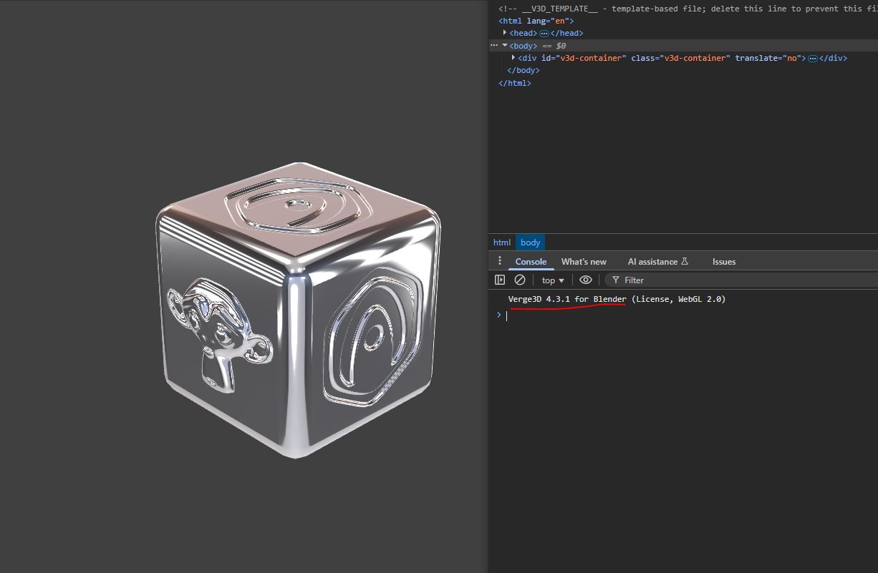Open the console drawer three-dot menu
The height and width of the screenshot is (573, 878).
pyautogui.click(x=500, y=261)
